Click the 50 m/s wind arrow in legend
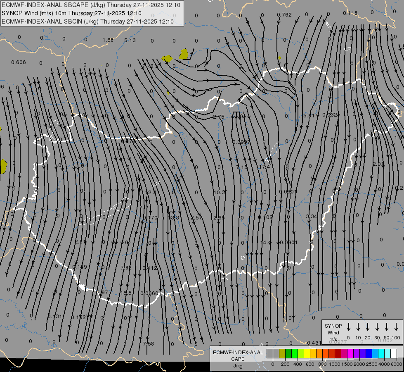This screenshot has height=372, width=404. tap(387, 327)
